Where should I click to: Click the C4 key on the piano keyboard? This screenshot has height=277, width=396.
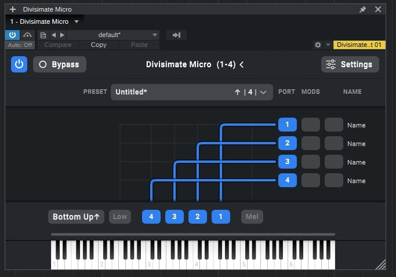196,264
